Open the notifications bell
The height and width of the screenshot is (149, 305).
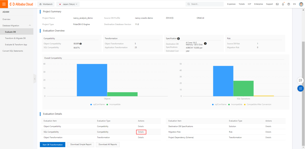point(283,4)
